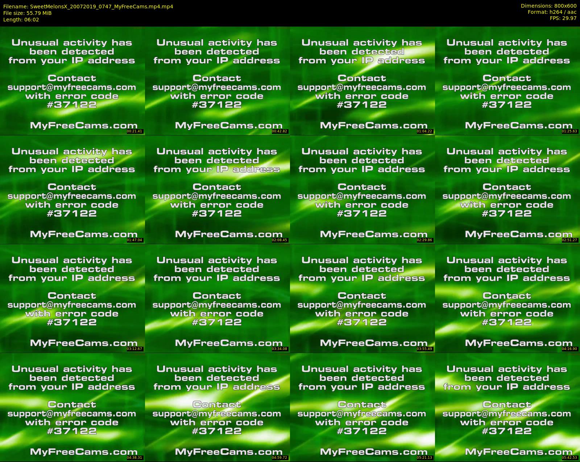Screen dimensions: 580x462
Task: Choose the frame thumbnail stamped 04:16.90
Action: click(507, 298)
